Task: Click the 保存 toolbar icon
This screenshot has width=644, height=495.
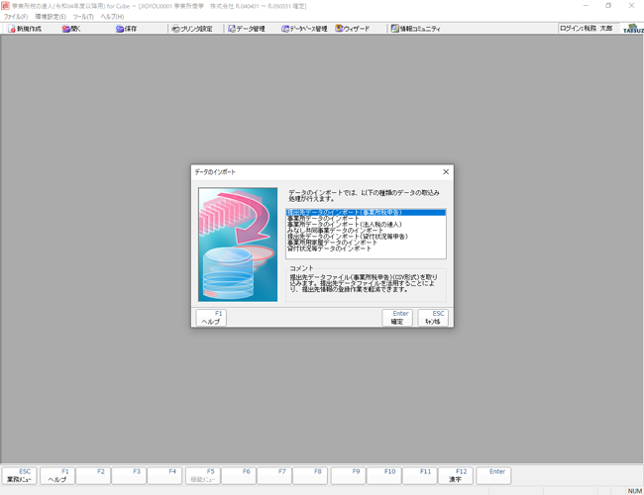Action: click(x=126, y=29)
